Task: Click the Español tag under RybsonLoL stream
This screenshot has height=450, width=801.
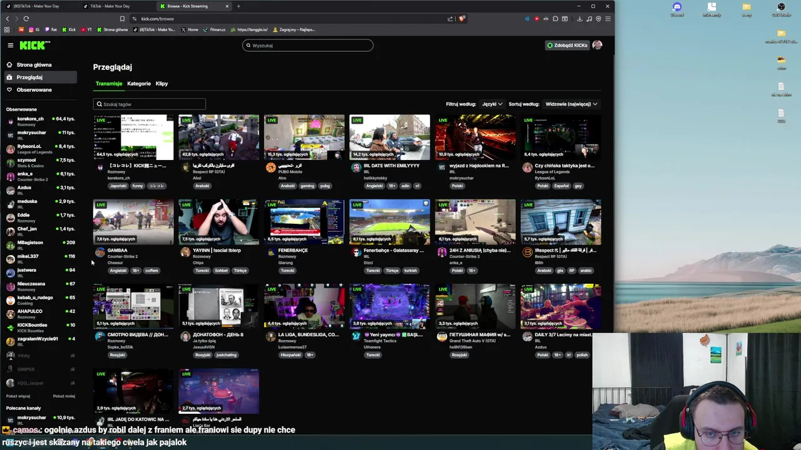Action: tap(561, 186)
